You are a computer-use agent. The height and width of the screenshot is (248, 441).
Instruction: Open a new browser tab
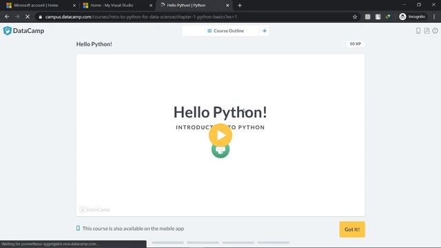(240, 6)
